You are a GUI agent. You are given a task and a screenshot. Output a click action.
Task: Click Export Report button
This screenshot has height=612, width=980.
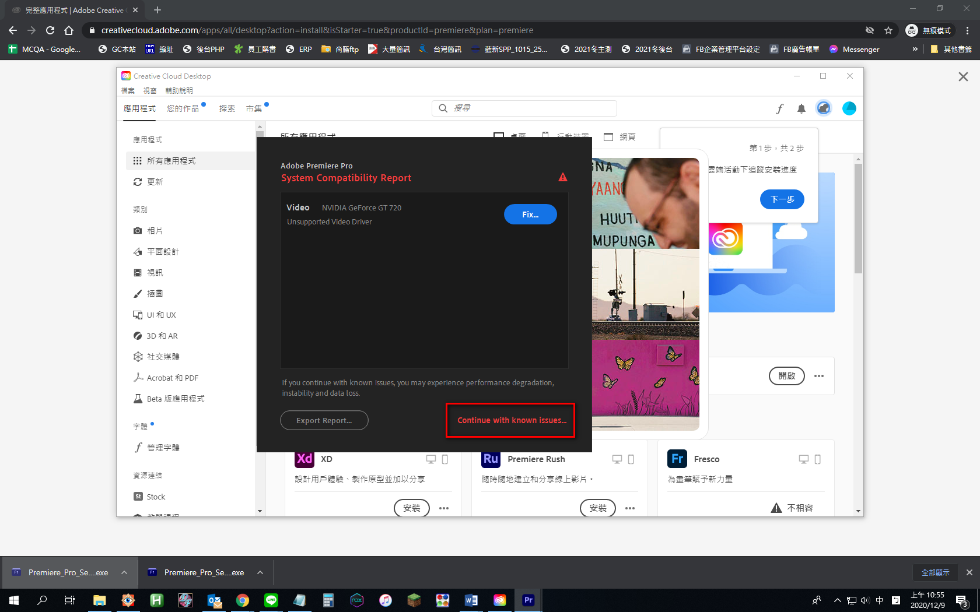click(324, 420)
